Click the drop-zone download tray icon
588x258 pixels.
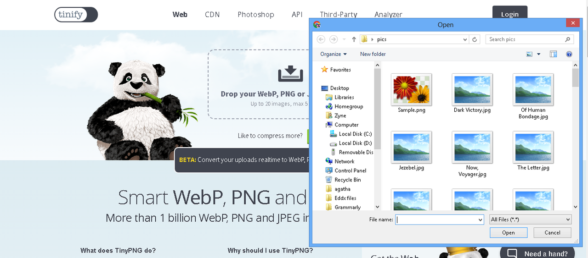[x=290, y=74]
